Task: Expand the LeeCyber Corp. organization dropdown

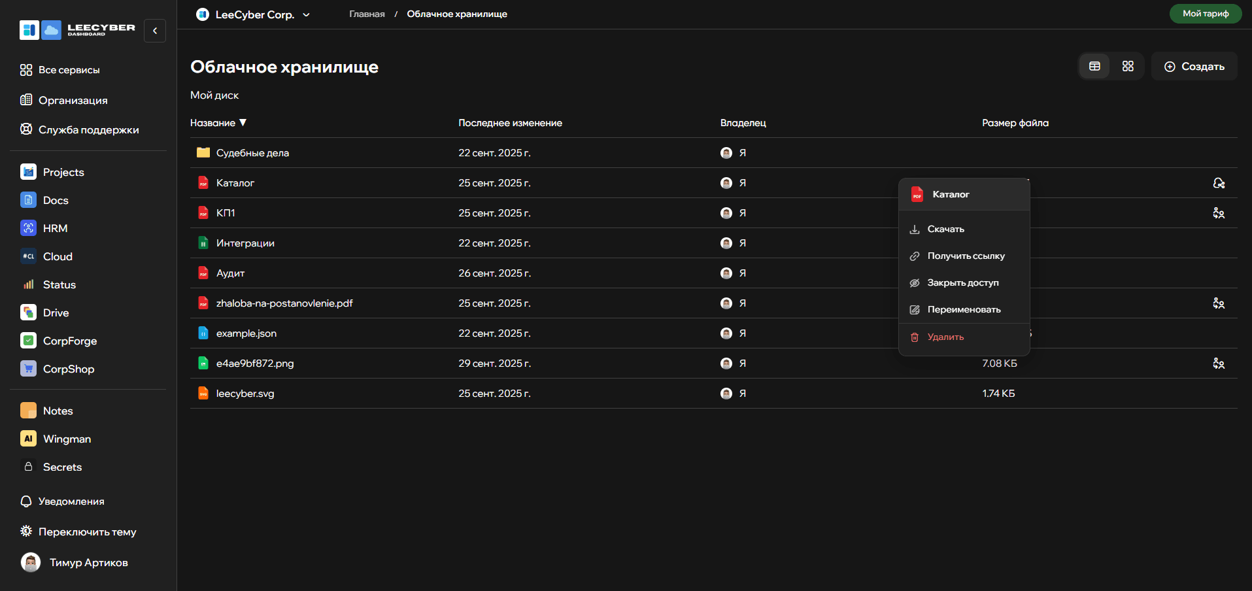Action: click(306, 14)
